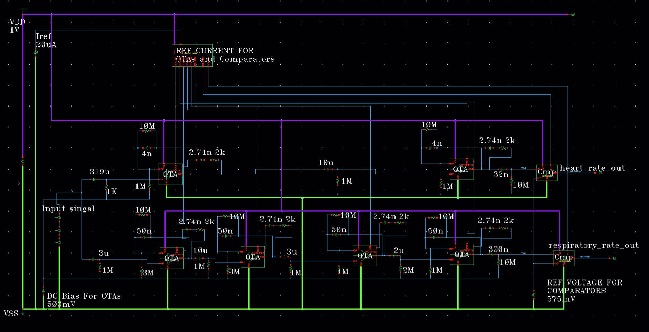Select the 2M resistor symbol
The height and width of the screenshot is (332, 649).
(400, 269)
